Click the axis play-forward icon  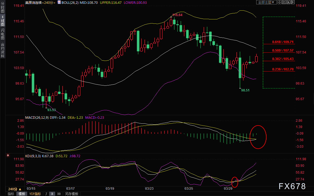tap(288, 2)
